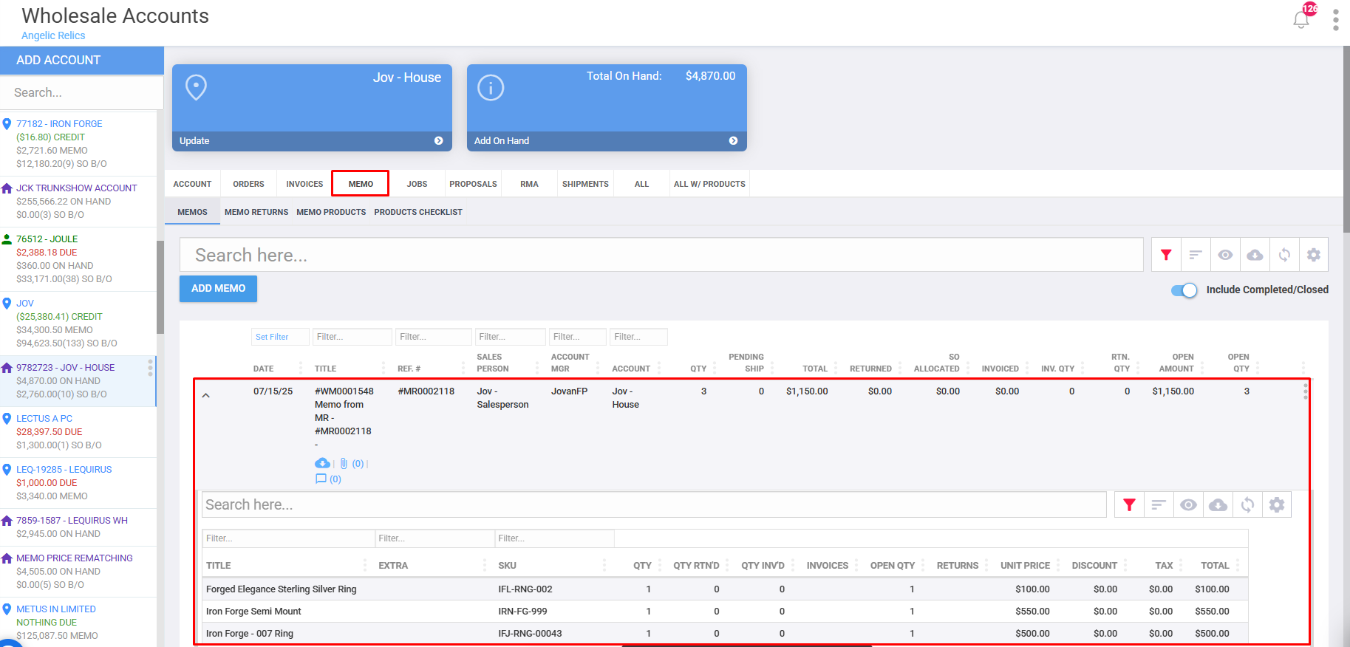This screenshot has width=1350, height=647.
Task: Switch to the ACCOUNT tab
Action: tap(192, 184)
